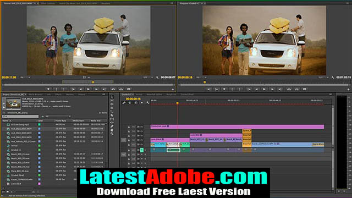
Task: Move the Source monitor playhead marker
Action: [93, 82]
